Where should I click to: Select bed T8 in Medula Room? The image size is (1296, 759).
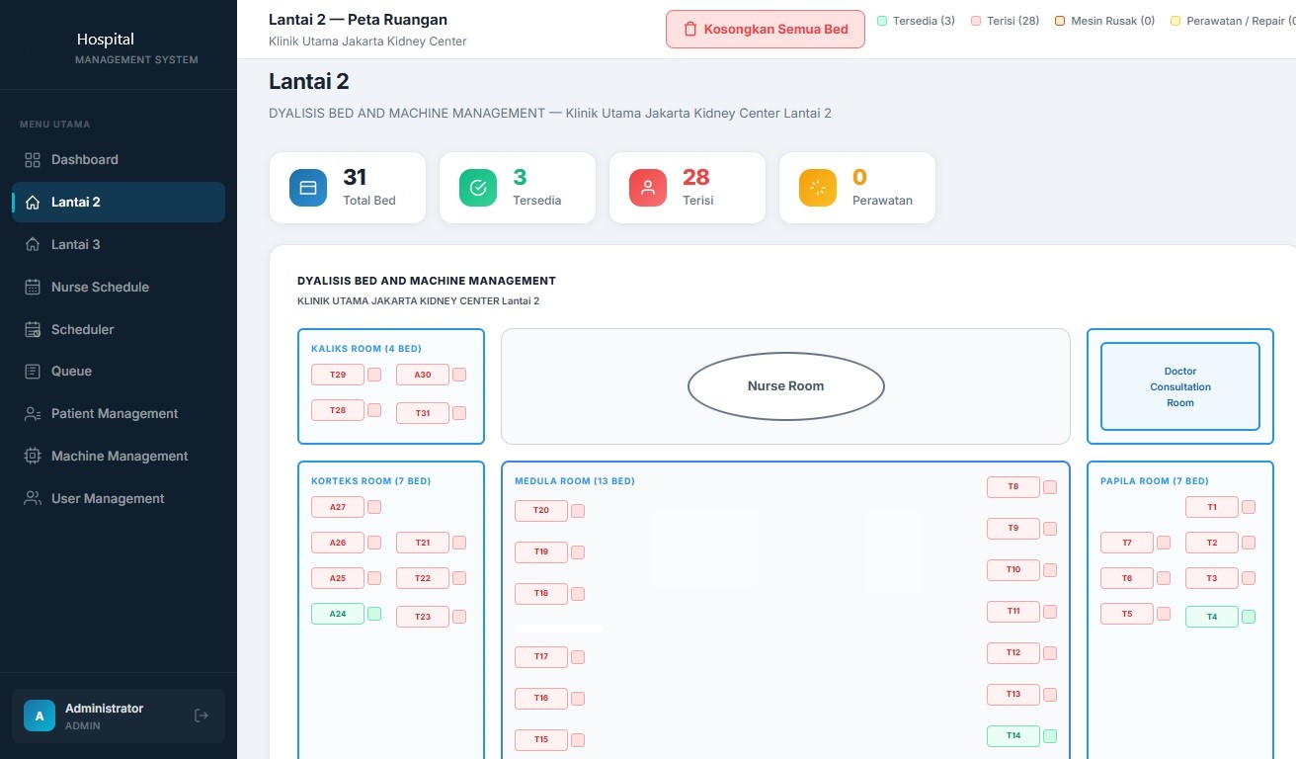1013,487
